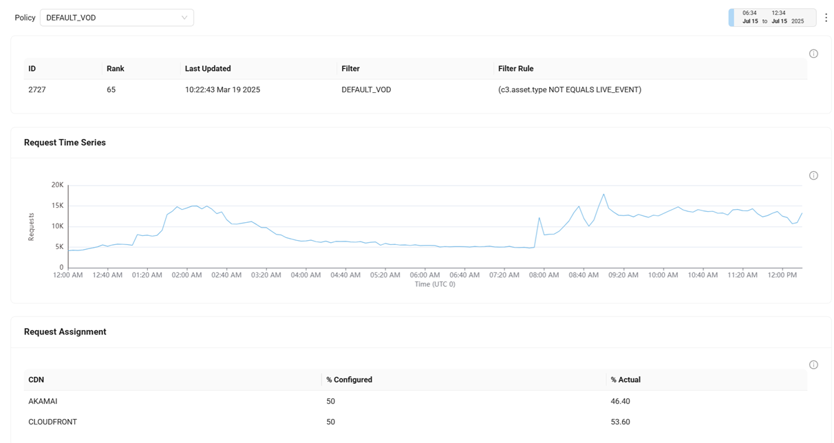The image size is (834, 443).
Task: Open the date range picker Jul 15
Action: tap(772, 17)
